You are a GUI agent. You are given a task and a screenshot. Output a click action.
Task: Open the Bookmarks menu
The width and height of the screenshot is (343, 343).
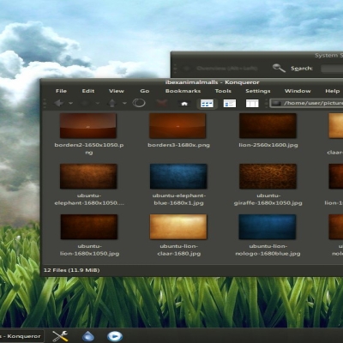[183, 91]
